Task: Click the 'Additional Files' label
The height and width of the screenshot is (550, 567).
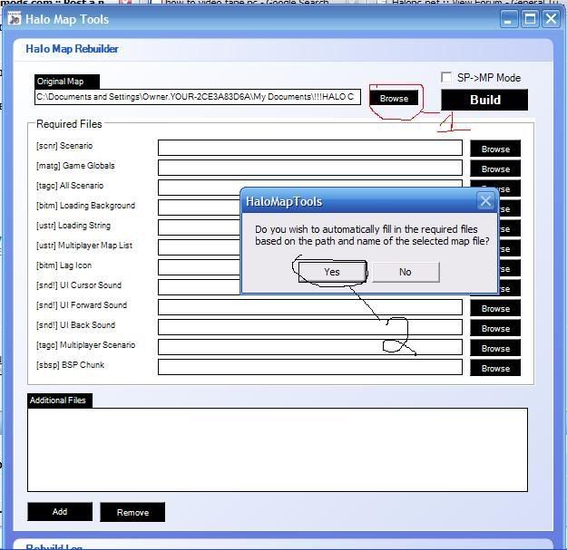Action: (x=58, y=400)
